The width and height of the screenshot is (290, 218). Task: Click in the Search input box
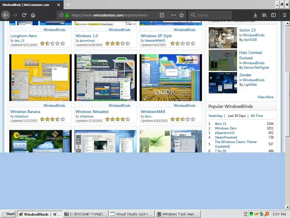coord(210,15)
